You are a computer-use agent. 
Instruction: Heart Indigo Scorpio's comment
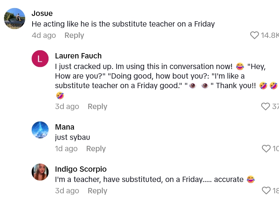pyautogui.click(x=266, y=190)
